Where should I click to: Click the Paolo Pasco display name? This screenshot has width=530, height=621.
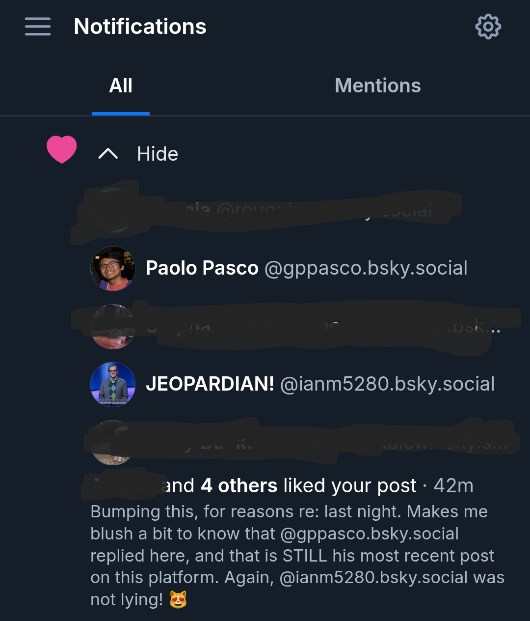click(x=202, y=268)
